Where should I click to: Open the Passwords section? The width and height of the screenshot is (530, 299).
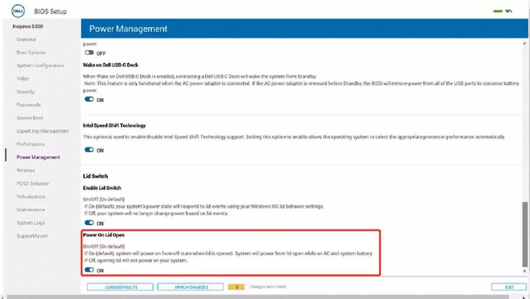(29, 105)
